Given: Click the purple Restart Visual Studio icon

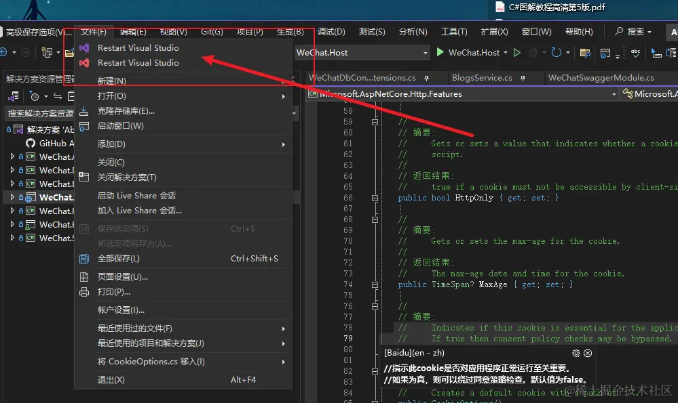Looking at the screenshot, I should [84, 48].
